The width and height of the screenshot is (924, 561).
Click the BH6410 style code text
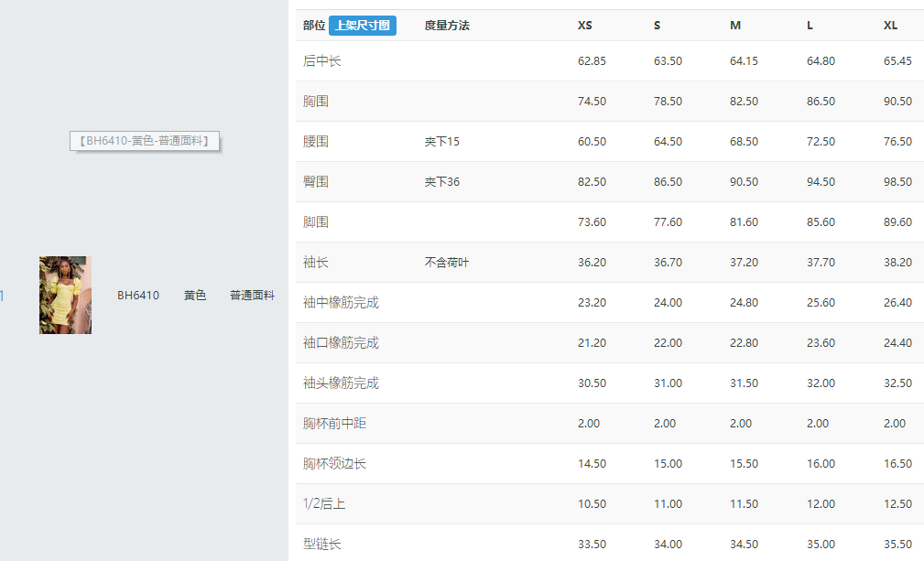[138, 296]
